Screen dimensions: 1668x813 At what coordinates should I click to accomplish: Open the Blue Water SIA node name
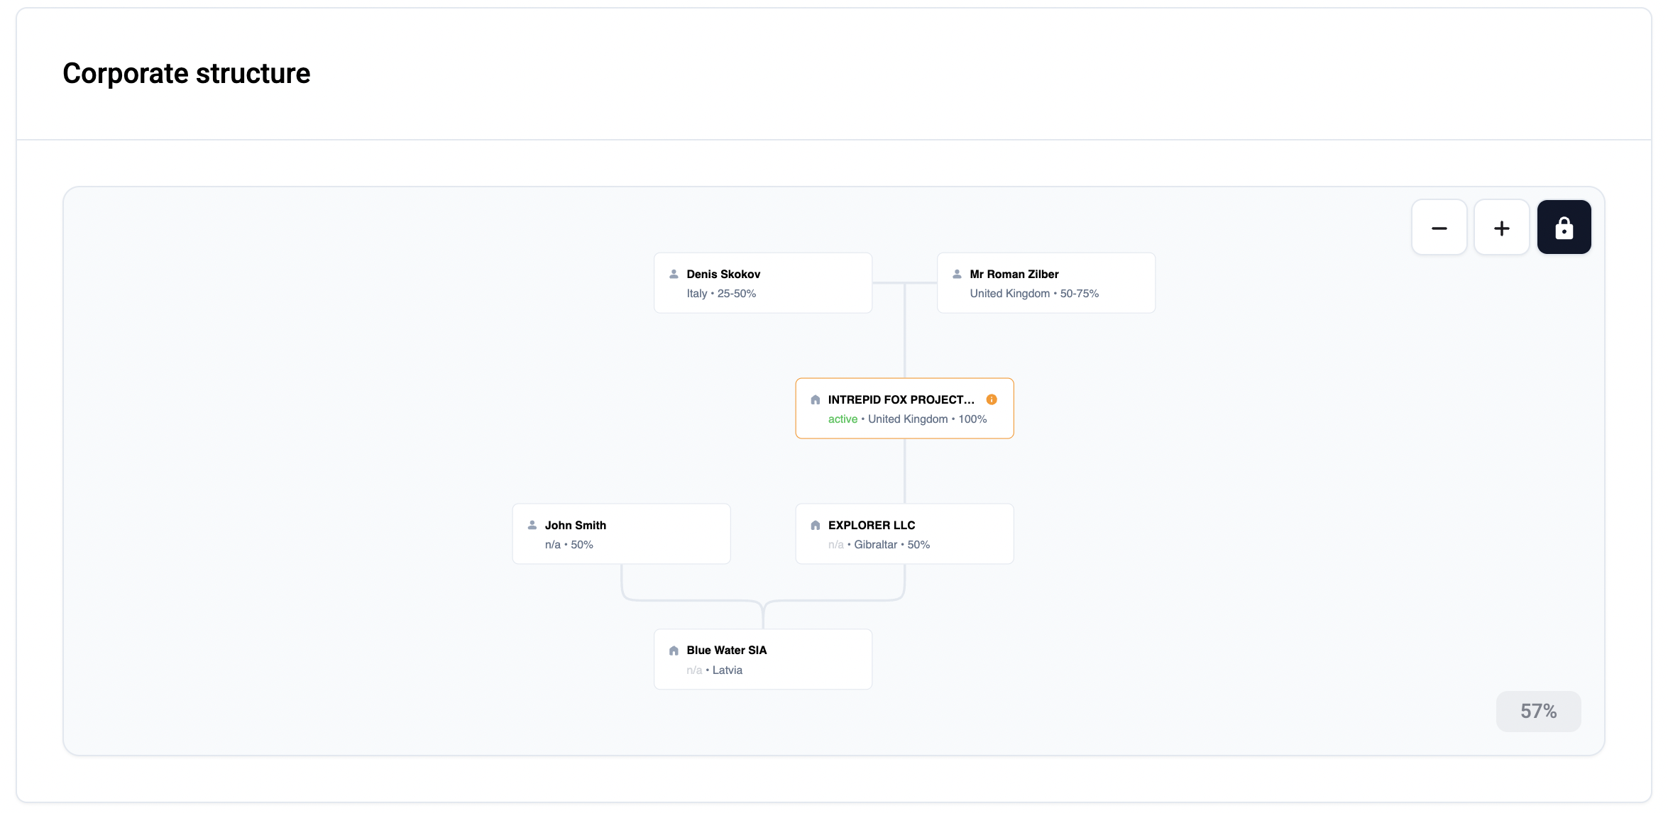coord(726,650)
